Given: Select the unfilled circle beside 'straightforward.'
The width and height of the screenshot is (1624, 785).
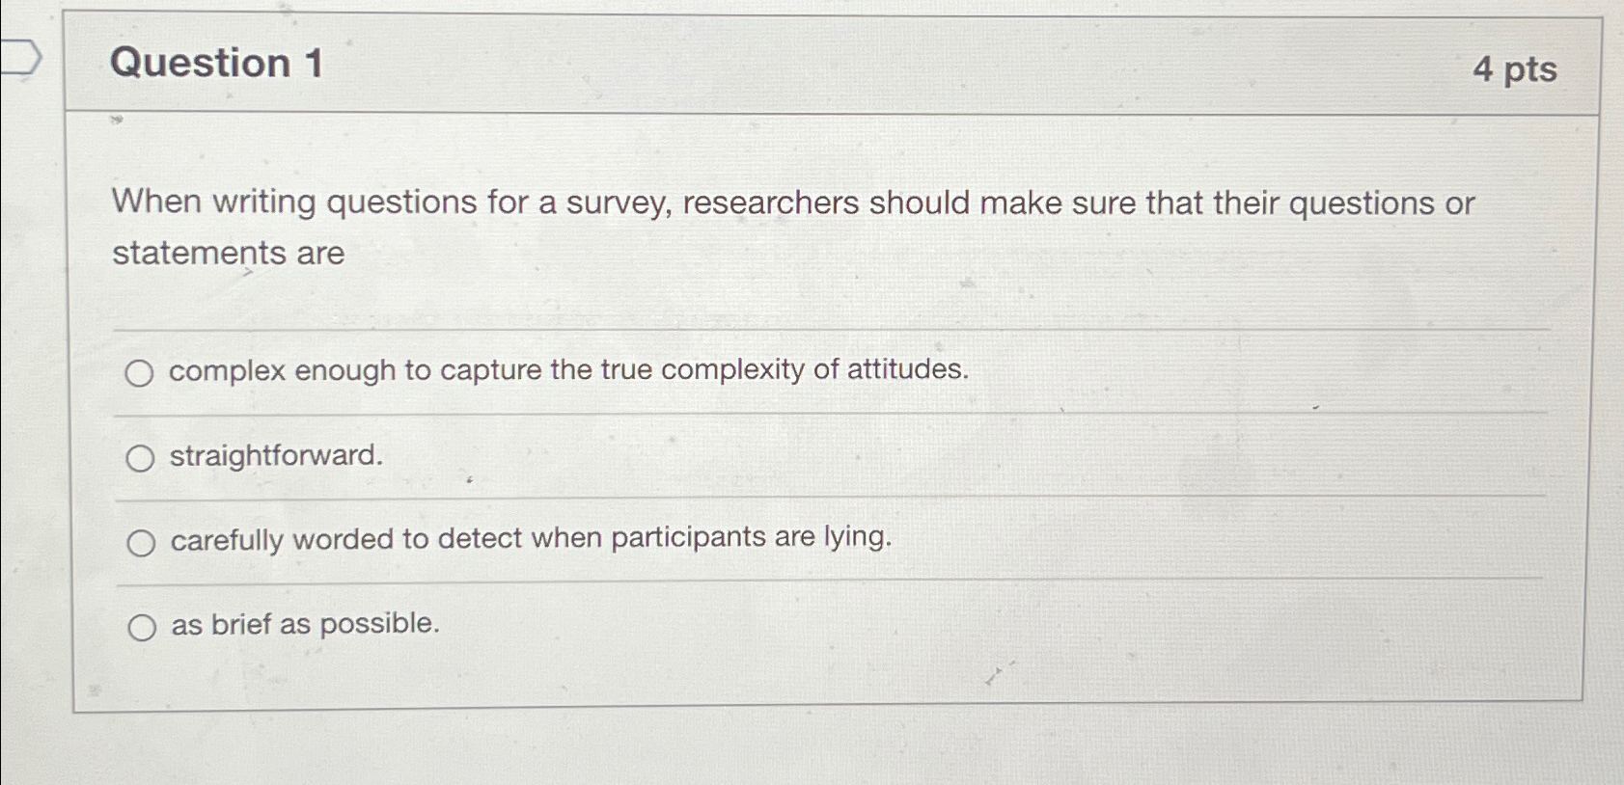Looking at the screenshot, I should (x=141, y=457).
